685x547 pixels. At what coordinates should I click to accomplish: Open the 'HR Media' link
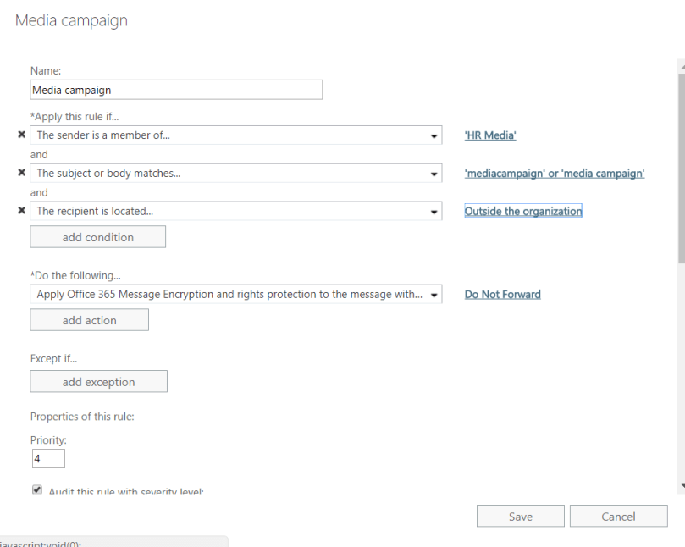pyautogui.click(x=489, y=134)
